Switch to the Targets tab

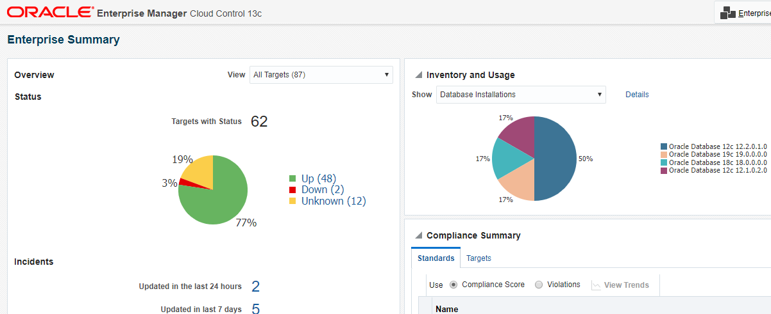tap(479, 258)
